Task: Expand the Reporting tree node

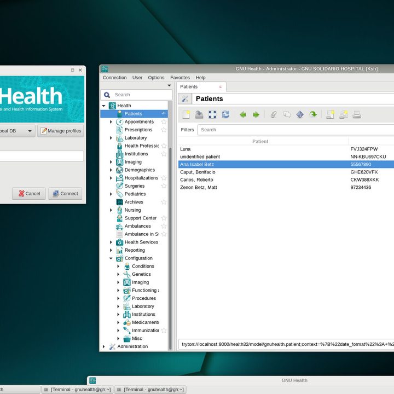Action: 111,250
